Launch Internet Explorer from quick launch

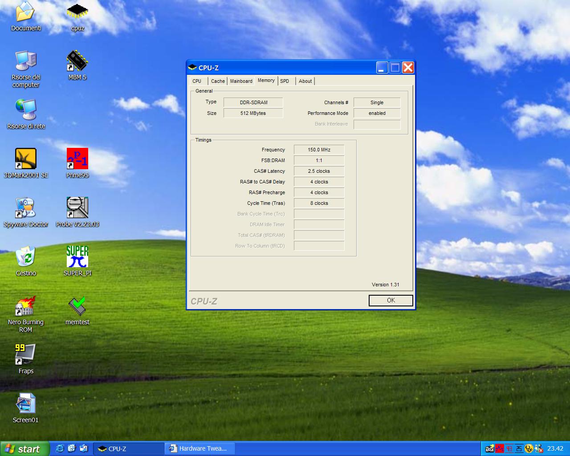60,448
